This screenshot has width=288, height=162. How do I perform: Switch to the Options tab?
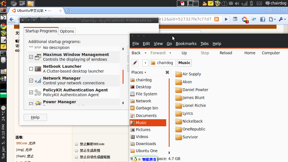click(67, 31)
